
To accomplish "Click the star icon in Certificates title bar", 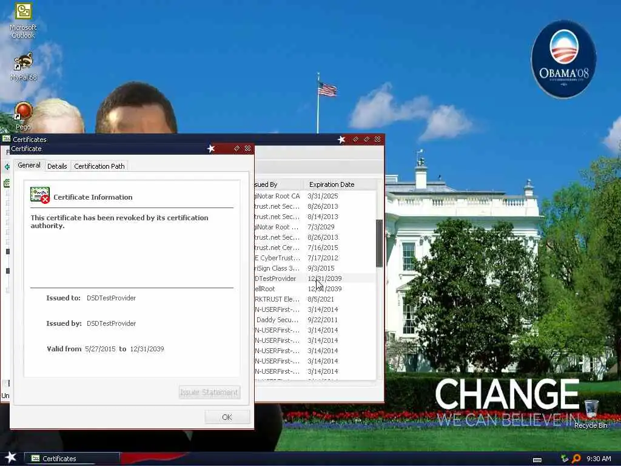I will 341,140.
